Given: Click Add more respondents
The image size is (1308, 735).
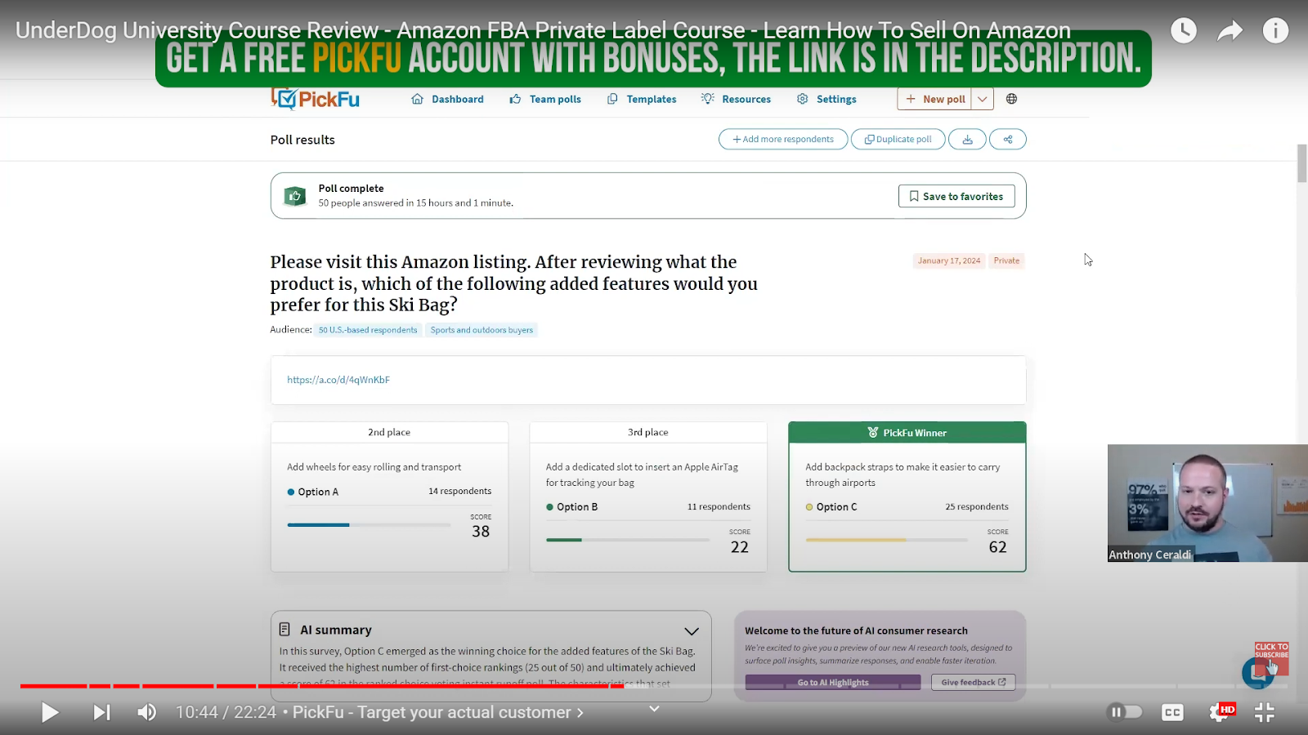Looking at the screenshot, I should [x=783, y=140].
